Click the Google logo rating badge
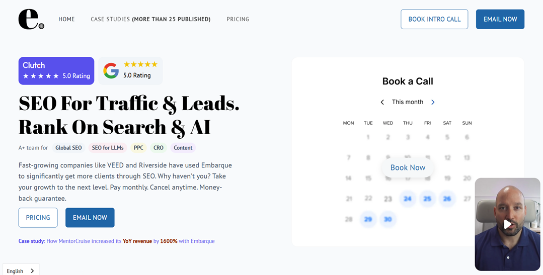This screenshot has width=543, height=275. pyautogui.click(x=130, y=71)
